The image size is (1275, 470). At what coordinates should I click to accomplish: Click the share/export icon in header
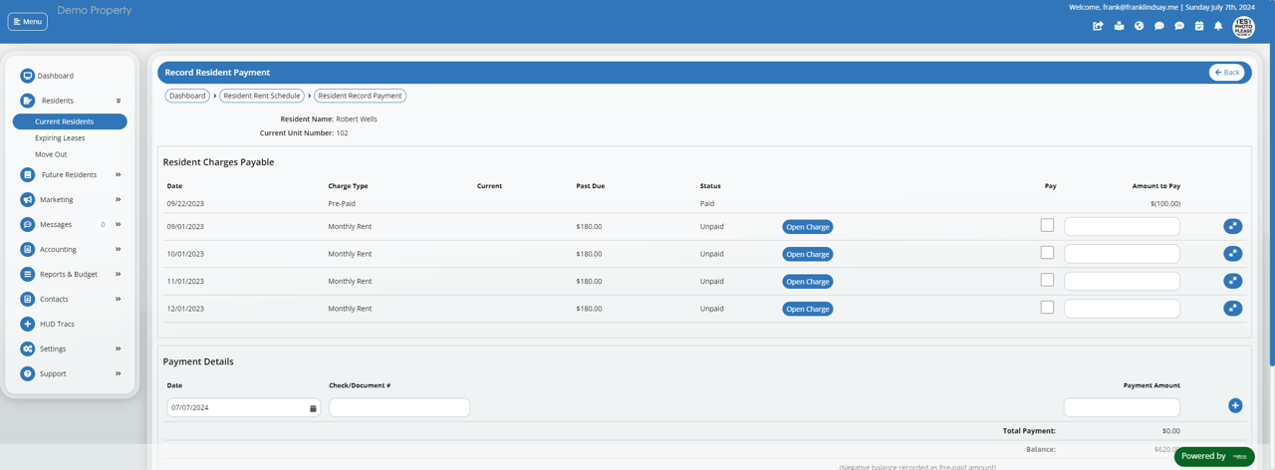coord(1098,26)
